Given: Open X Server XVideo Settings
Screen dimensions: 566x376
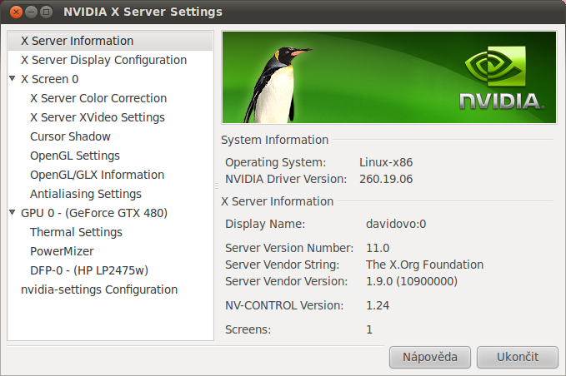Looking at the screenshot, I should click(97, 117).
